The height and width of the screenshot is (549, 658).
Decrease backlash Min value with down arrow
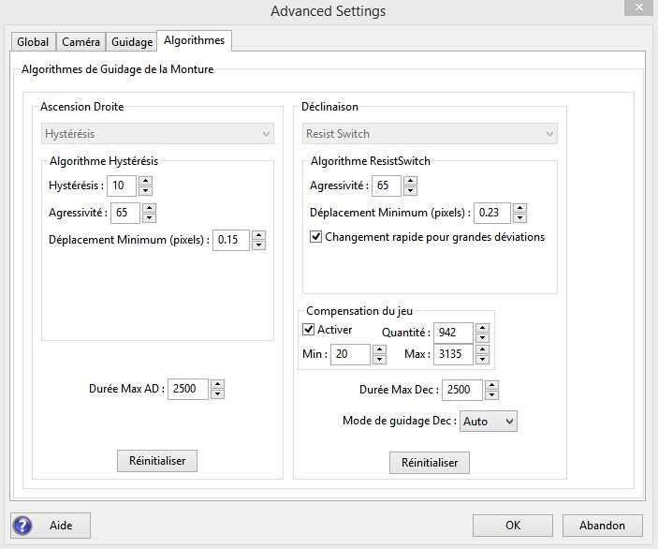coord(379,359)
